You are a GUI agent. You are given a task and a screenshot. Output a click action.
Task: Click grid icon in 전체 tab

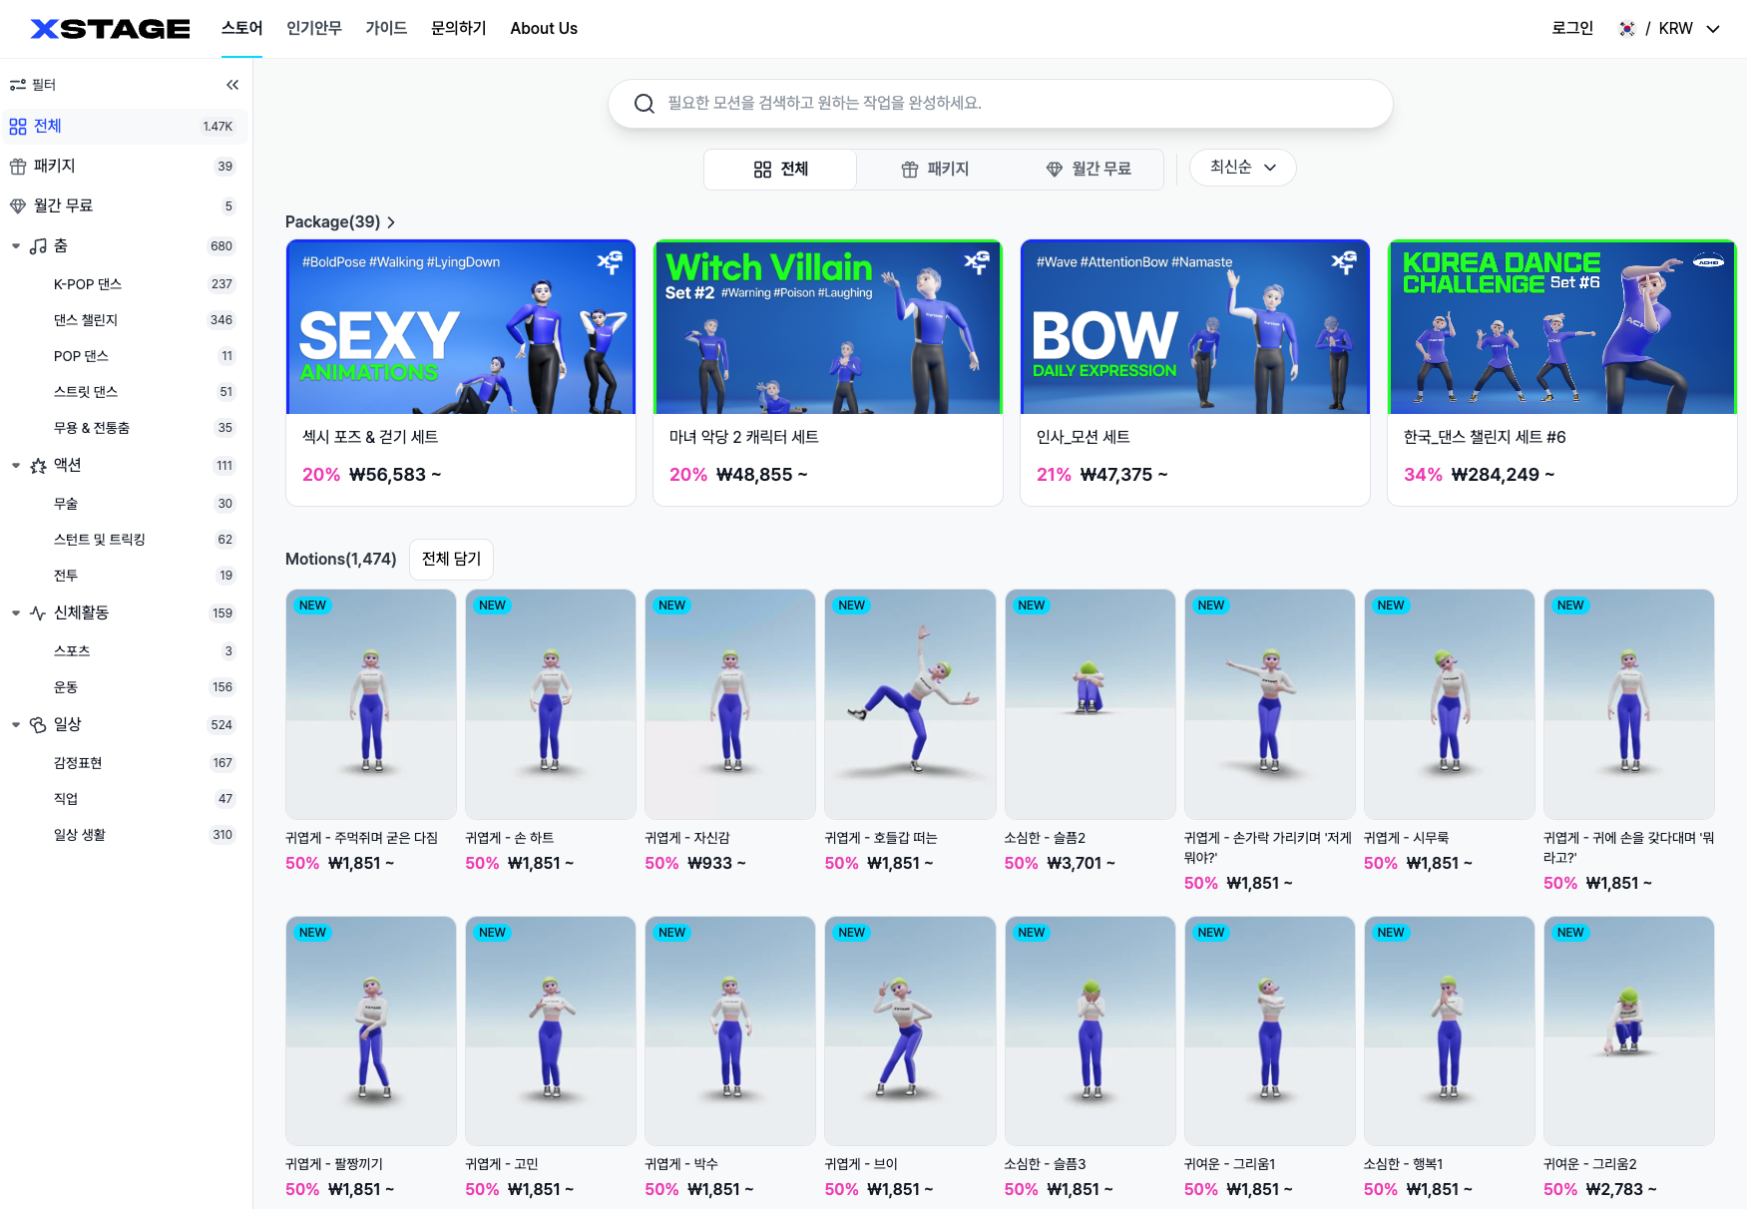[x=762, y=170]
